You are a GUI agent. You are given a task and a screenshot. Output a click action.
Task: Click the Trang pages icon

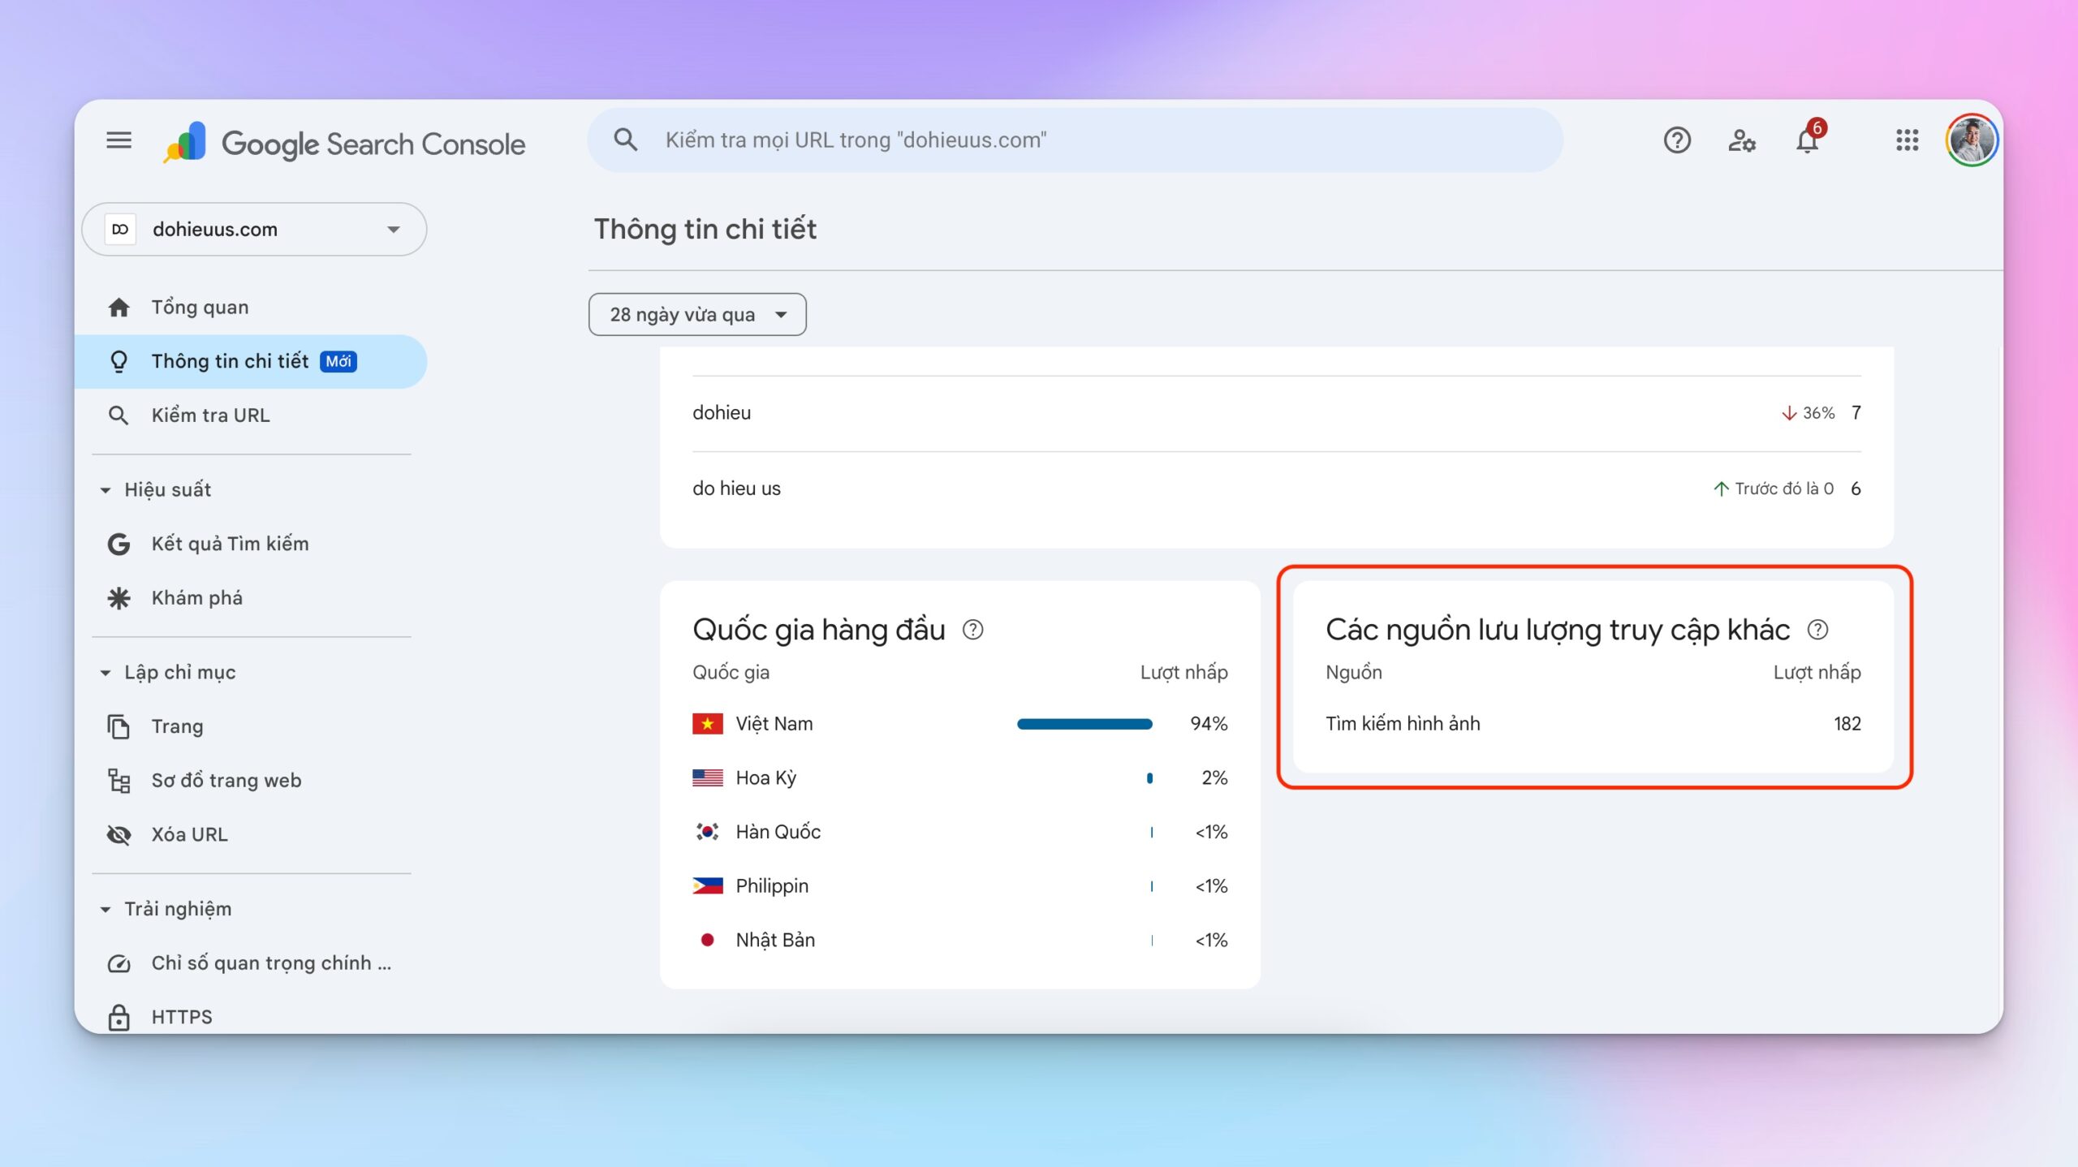(x=119, y=726)
